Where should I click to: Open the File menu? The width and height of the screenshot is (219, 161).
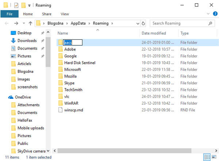(x=9, y=14)
